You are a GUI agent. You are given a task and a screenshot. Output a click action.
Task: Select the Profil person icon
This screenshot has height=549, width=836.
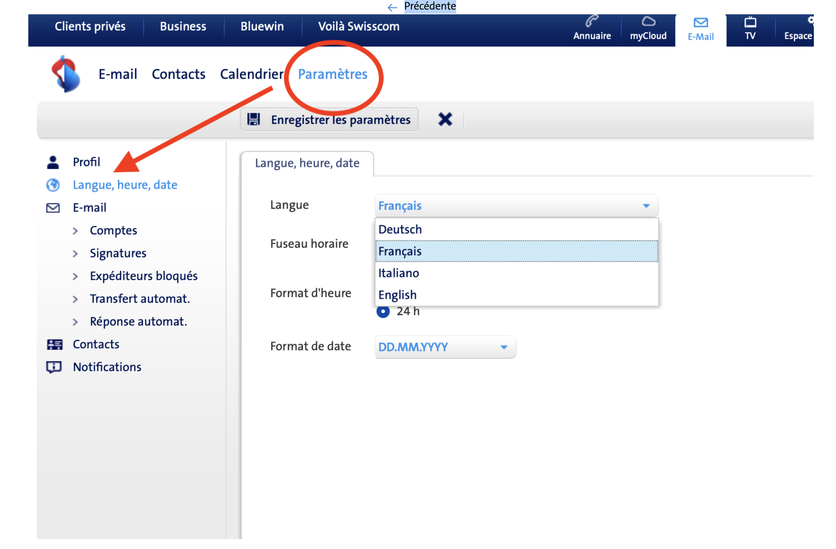point(53,162)
